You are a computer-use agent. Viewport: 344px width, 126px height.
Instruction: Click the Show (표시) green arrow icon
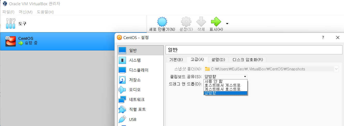pos(216,21)
